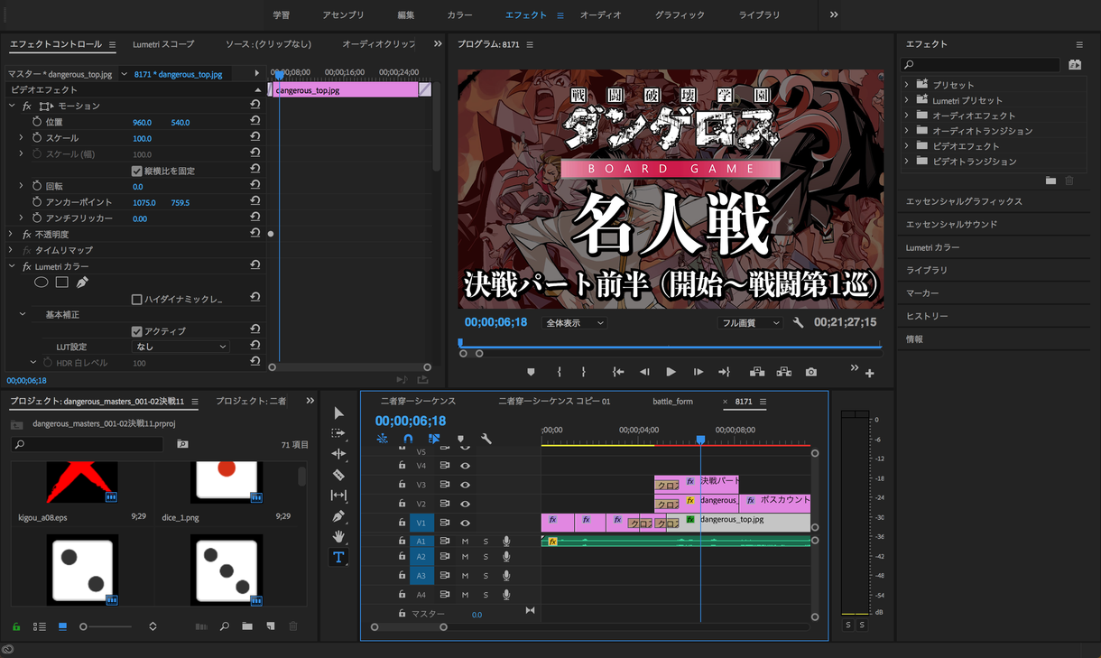Click the Lift button
Viewport: 1101px width, 658px height.
coord(757,372)
